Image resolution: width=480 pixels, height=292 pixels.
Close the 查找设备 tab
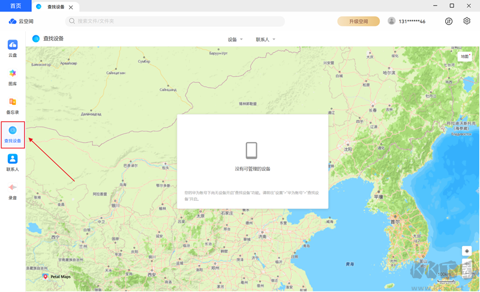tap(71, 7)
